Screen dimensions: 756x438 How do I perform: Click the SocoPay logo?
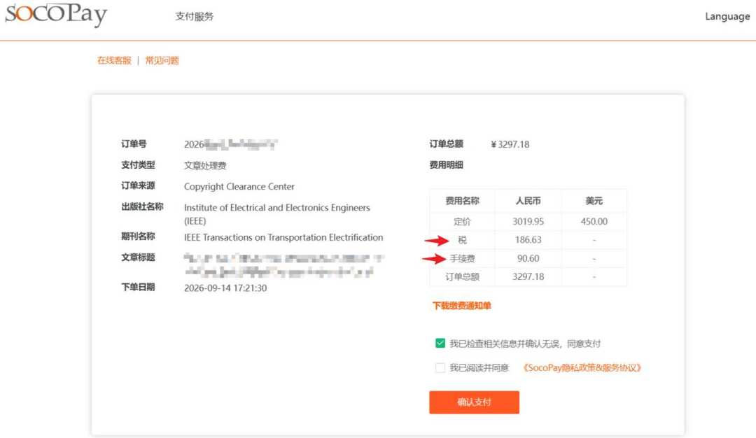(x=56, y=15)
